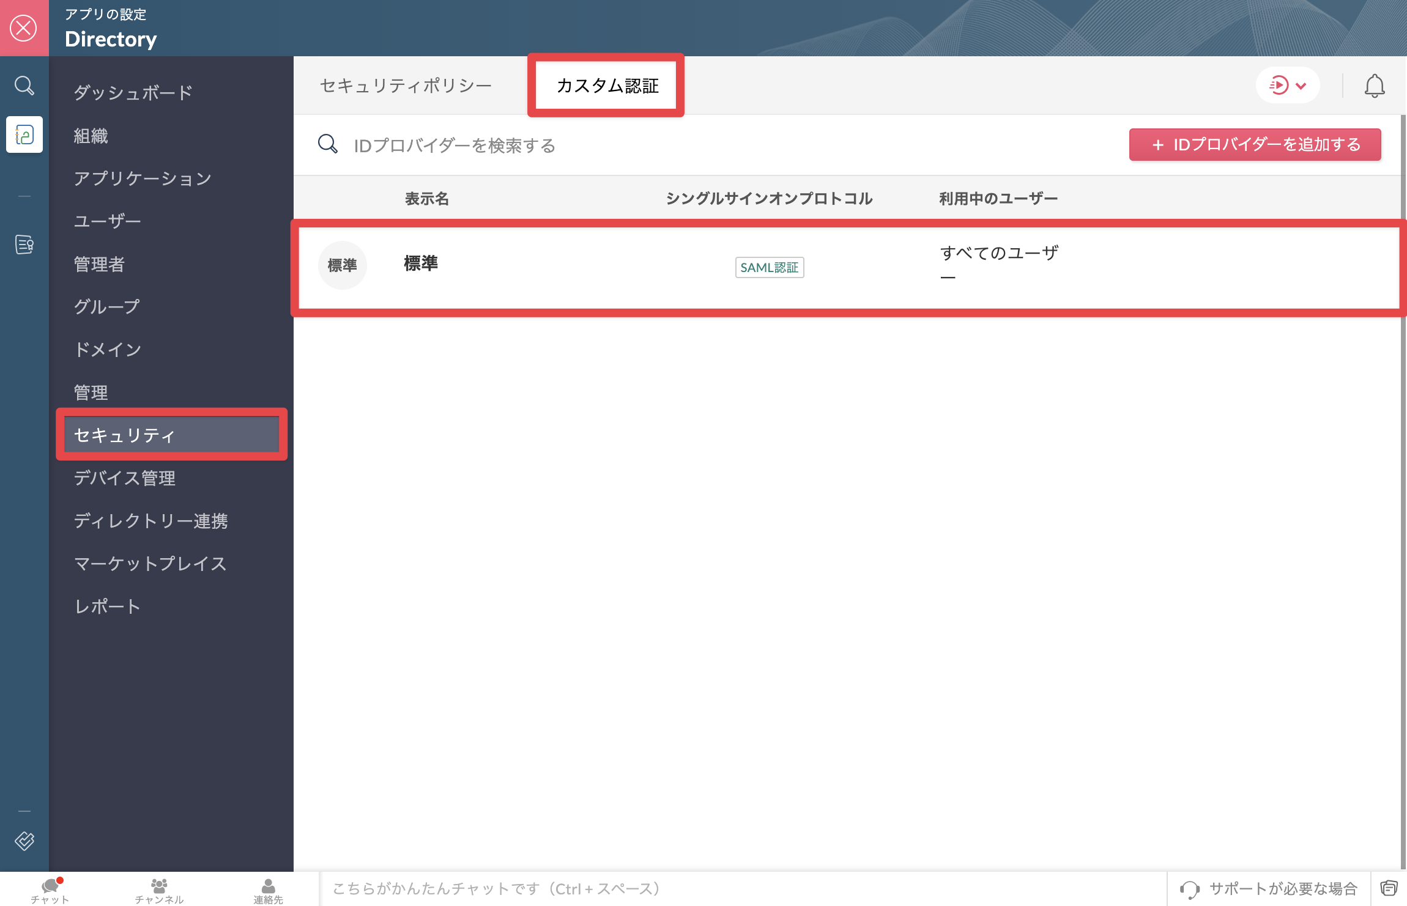The height and width of the screenshot is (906, 1407).
Task: Click the vertical scrollbar on the right edge
Action: tap(1403, 493)
